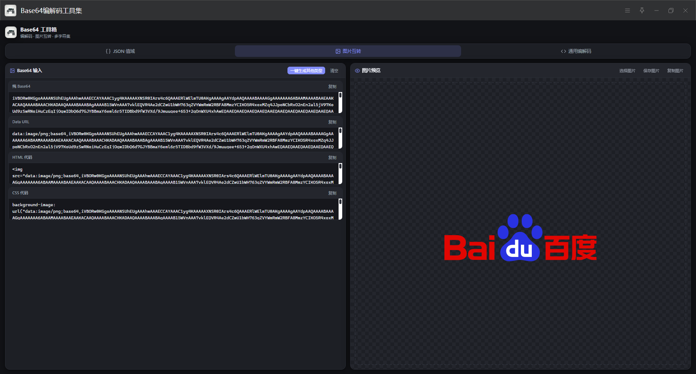
Task: Click the Base64 工具箱 heading text
Action: click(x=38, y=30)
